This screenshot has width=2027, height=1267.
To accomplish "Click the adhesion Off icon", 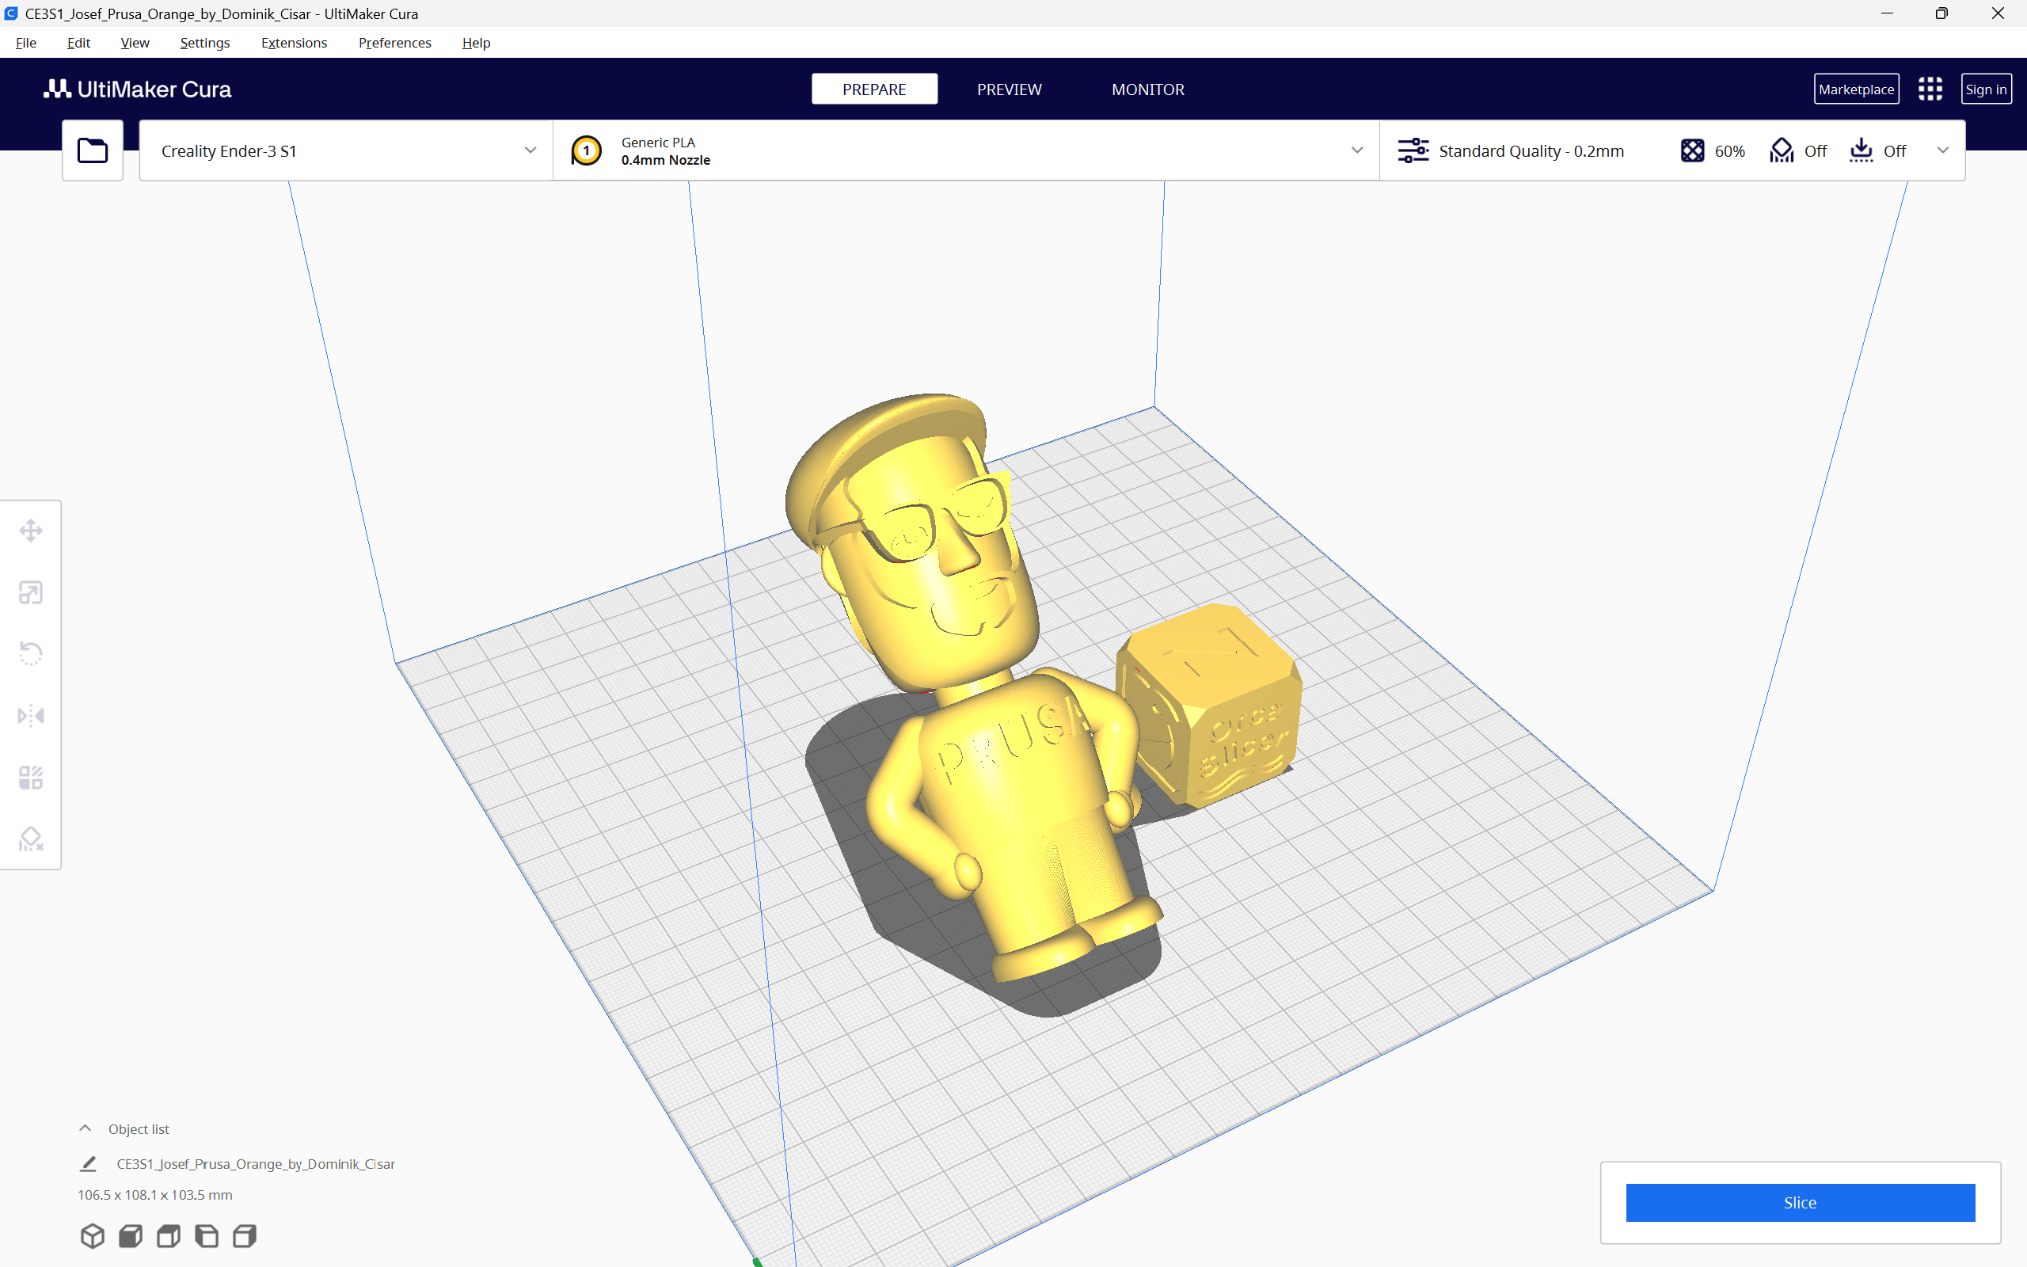I will (1862, 150).
